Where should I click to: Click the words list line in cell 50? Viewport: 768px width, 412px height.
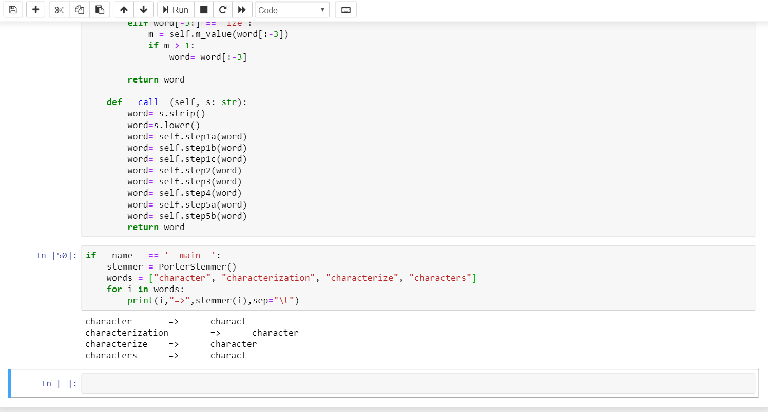292,278
